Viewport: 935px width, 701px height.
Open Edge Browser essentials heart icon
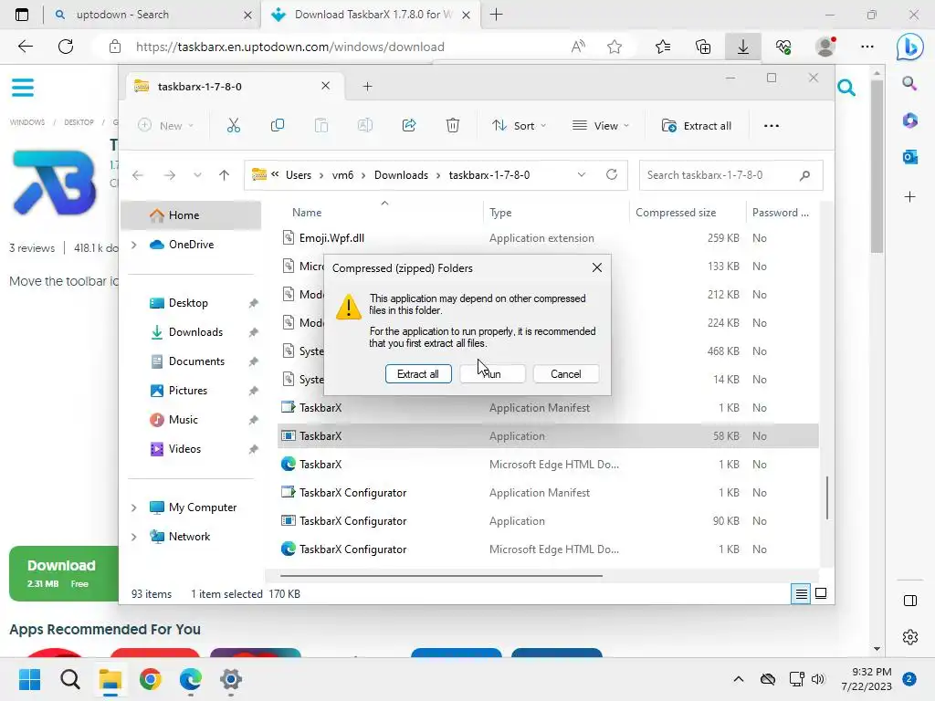click(x=783, y=47)
